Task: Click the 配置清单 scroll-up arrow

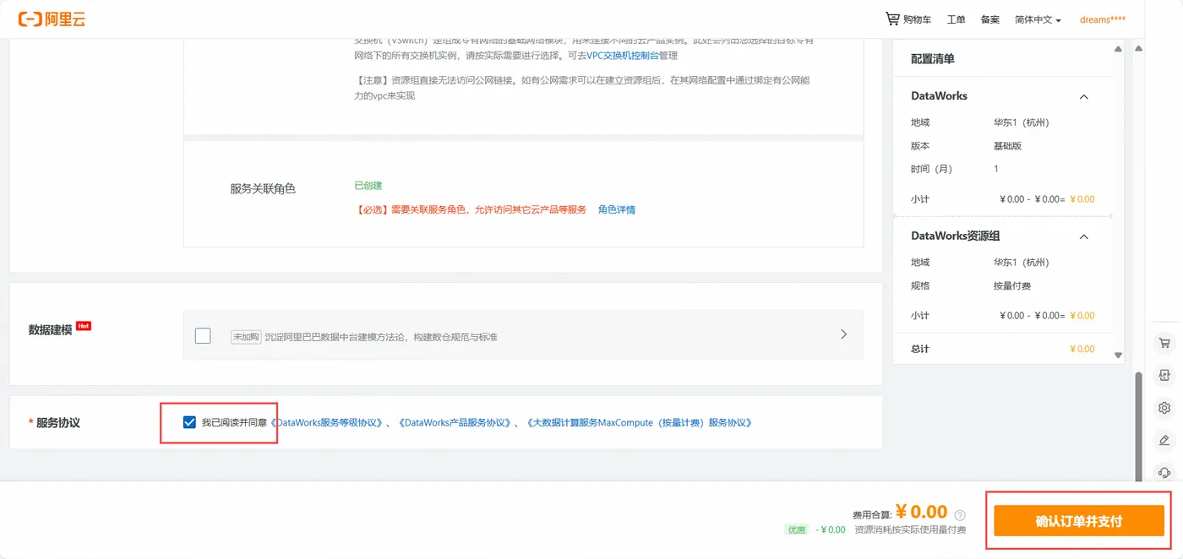Action: click(1118, 49)
